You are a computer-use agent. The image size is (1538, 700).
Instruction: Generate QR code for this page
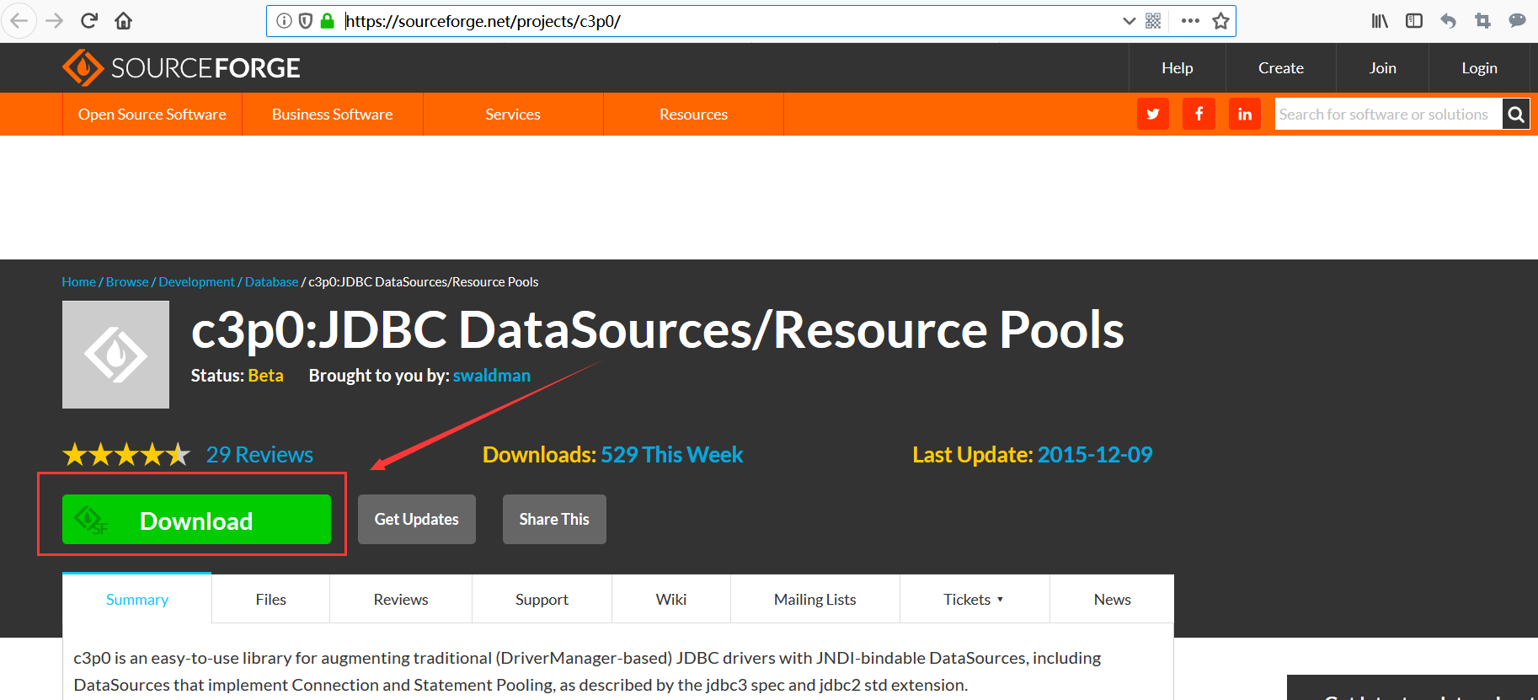pyautogui.click(x=1153, y=21)
